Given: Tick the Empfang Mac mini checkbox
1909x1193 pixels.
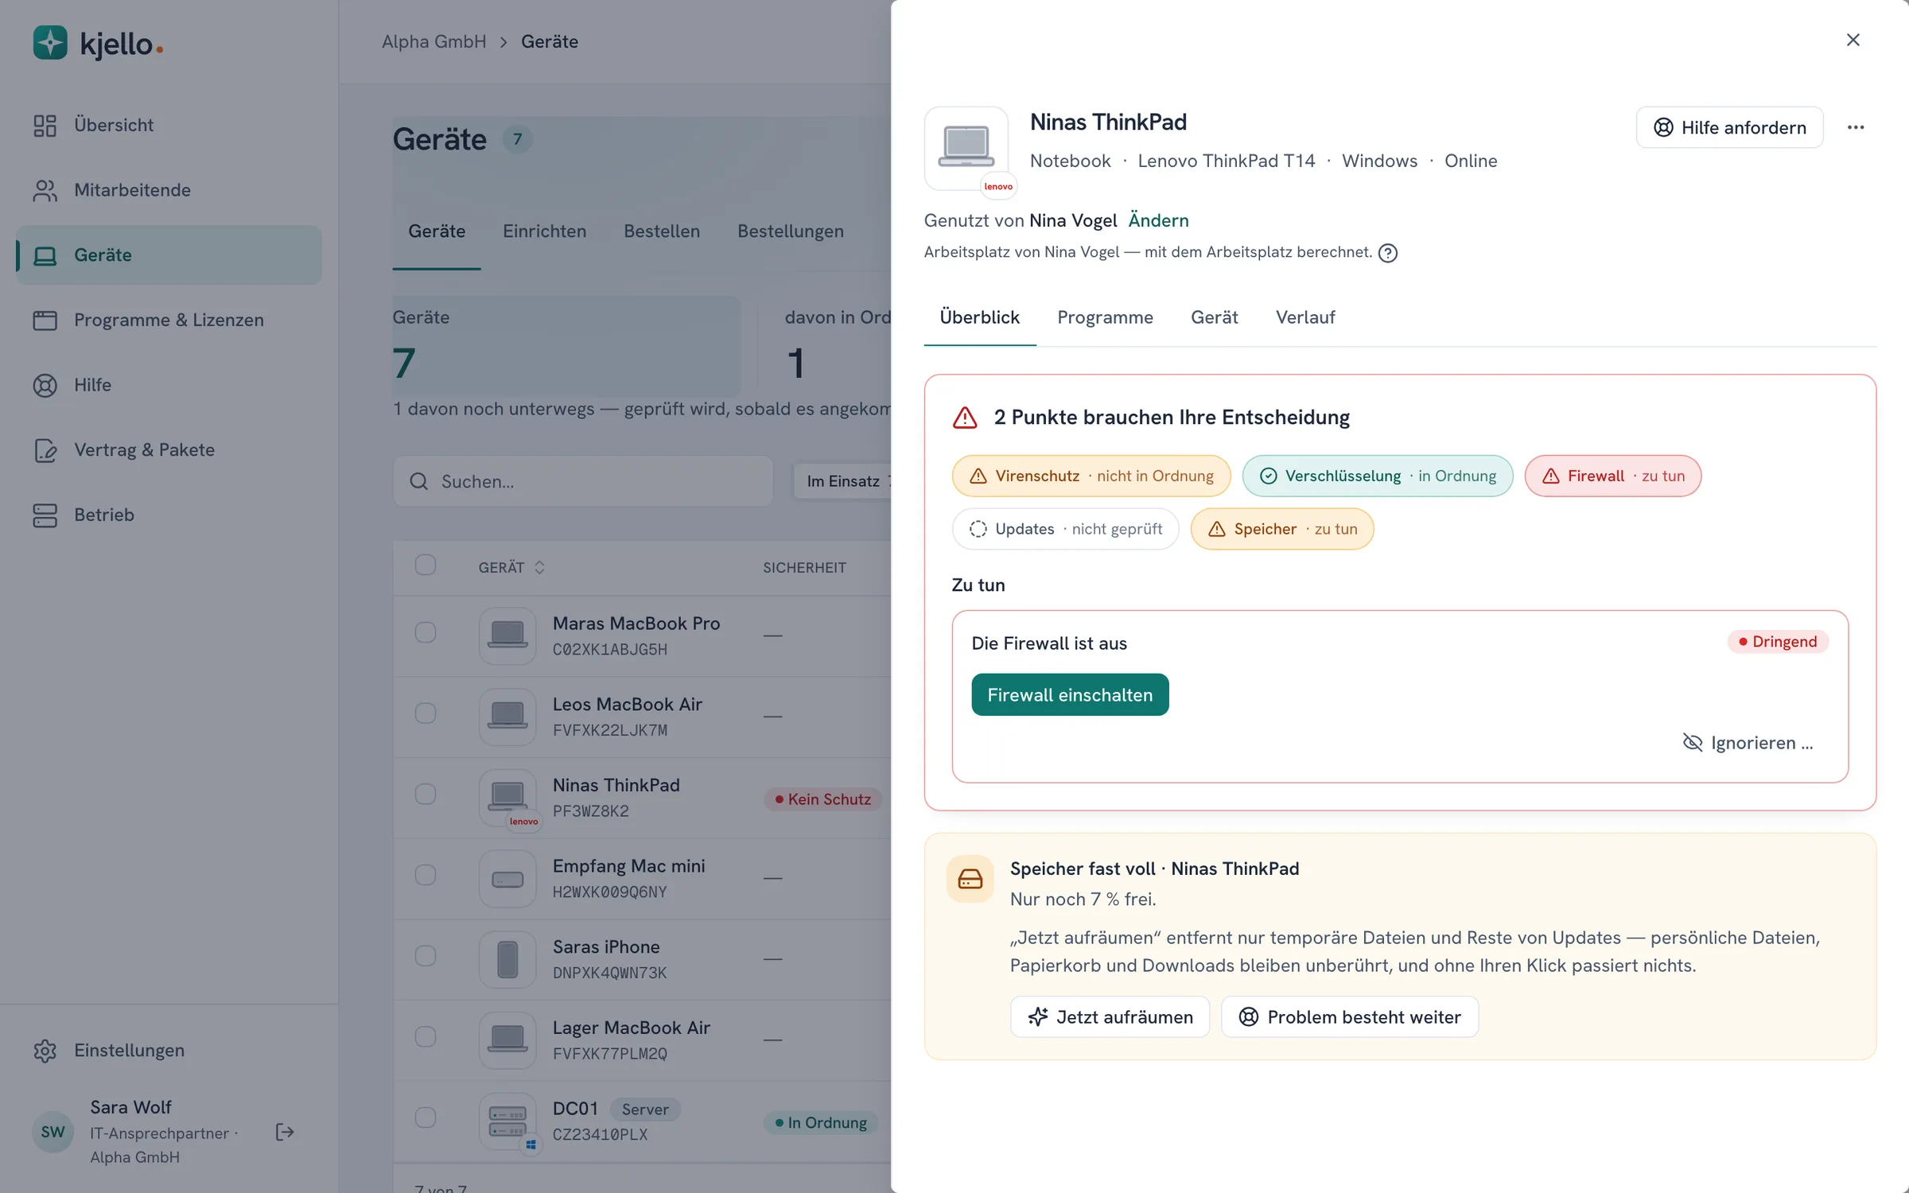Looking at the screenshot, I should click(426, 875).
